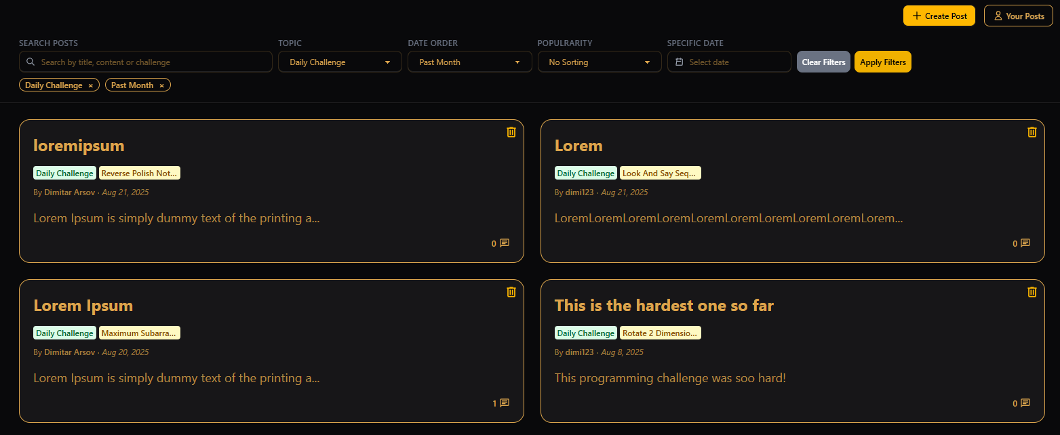Viewport: 1060px width, 435px height.
Task: Remove the 'Daily Challenge' filter chip
Action: click(91, 86)
